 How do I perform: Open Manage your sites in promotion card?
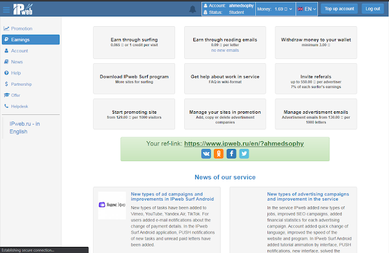coord(225,114)
